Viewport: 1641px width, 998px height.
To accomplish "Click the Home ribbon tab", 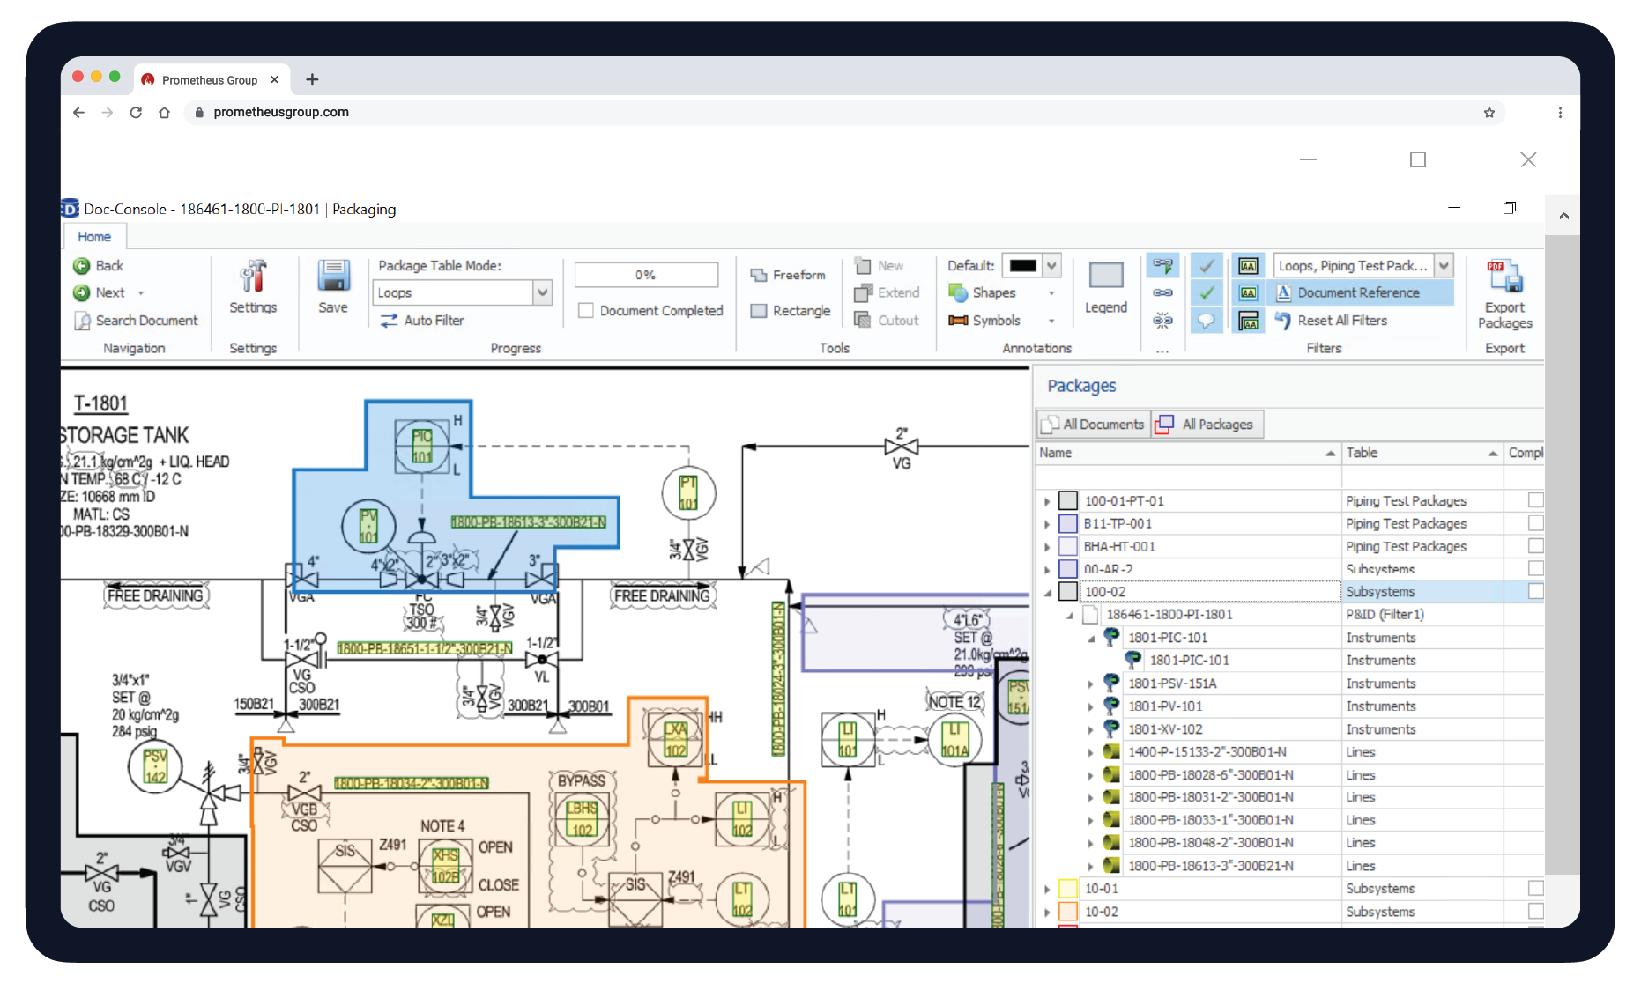I will (94, 236).
